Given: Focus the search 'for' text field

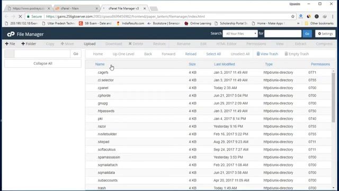Looking at the screenshot, I should point(283,34).
